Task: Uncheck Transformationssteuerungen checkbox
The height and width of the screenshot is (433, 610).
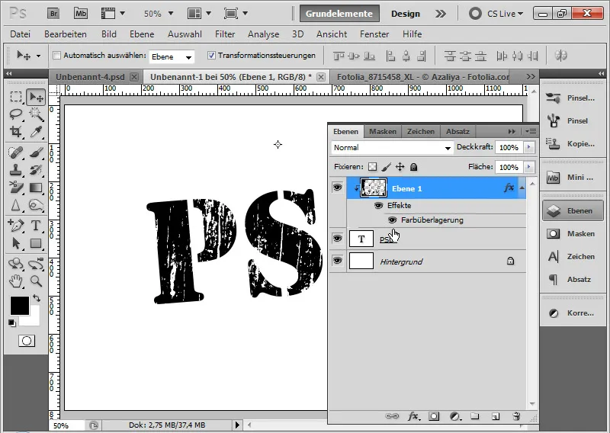Action: tap(211, 55)
